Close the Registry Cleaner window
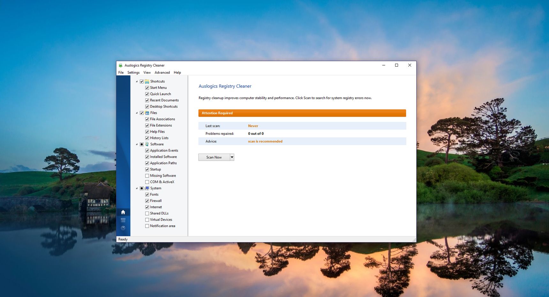 pos(410,65)
